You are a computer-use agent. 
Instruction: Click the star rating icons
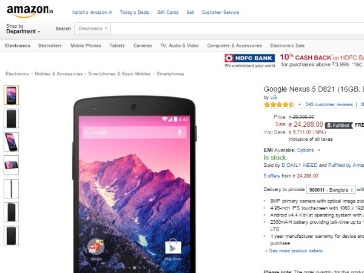click(278, 104)
